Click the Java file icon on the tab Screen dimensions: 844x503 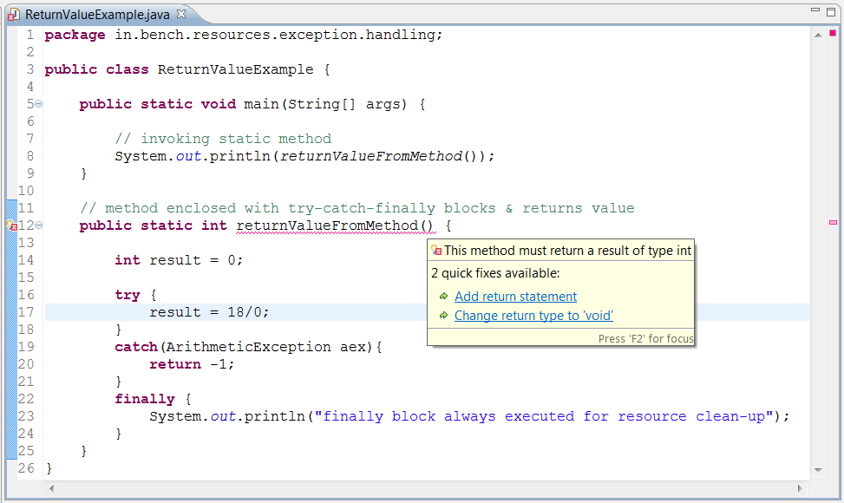[14, 15]
